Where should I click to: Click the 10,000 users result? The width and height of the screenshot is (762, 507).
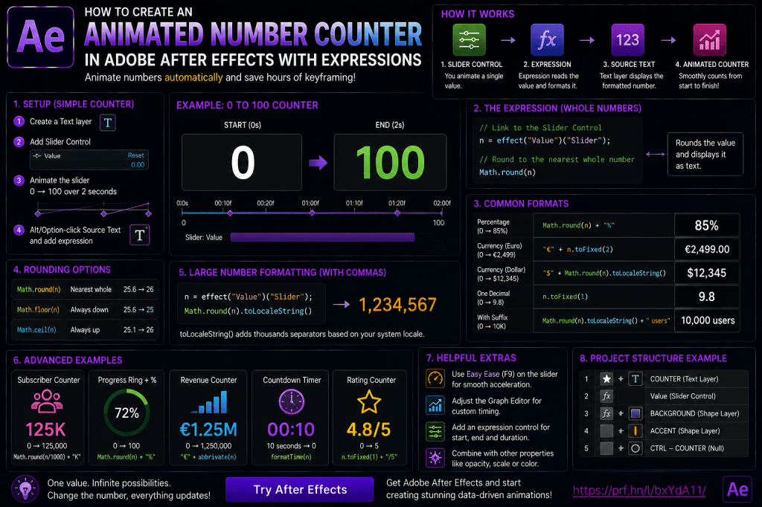tap(708, 320)
